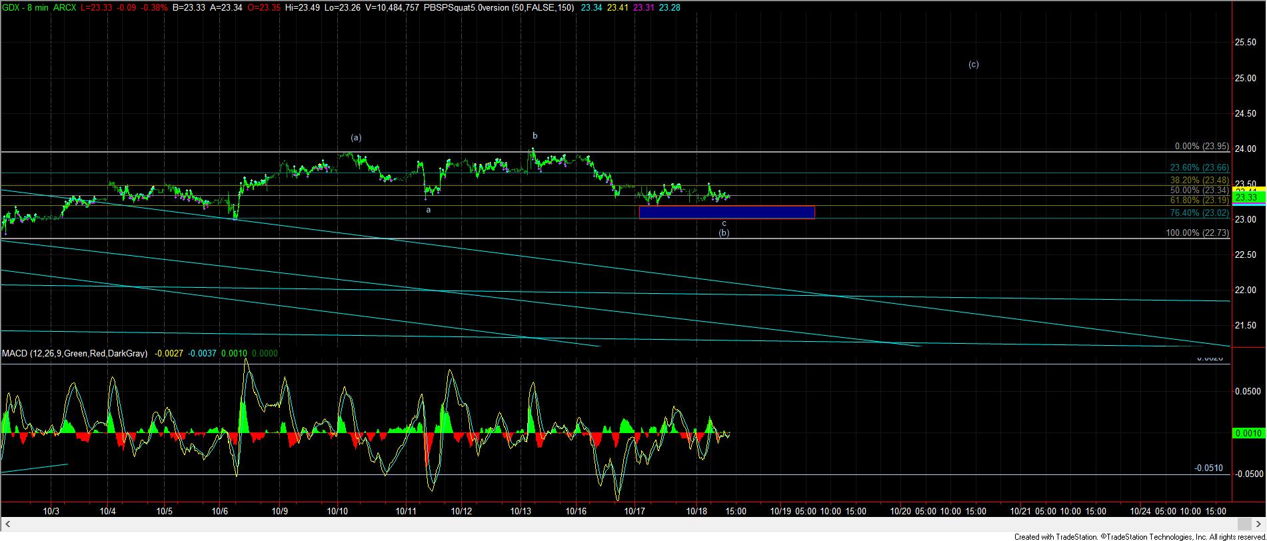Screen dimensions: 1267x541
Task: Click the scrollbar right arrow below the chart
Action: click(1259, 524)
